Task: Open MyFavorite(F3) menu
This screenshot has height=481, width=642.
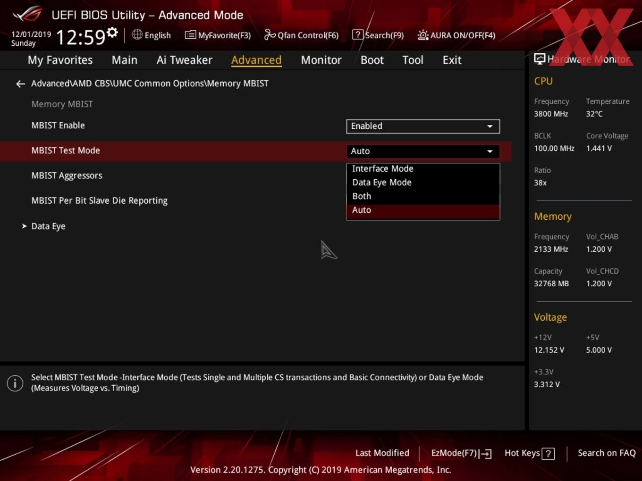Action: [x=218, y=35]
